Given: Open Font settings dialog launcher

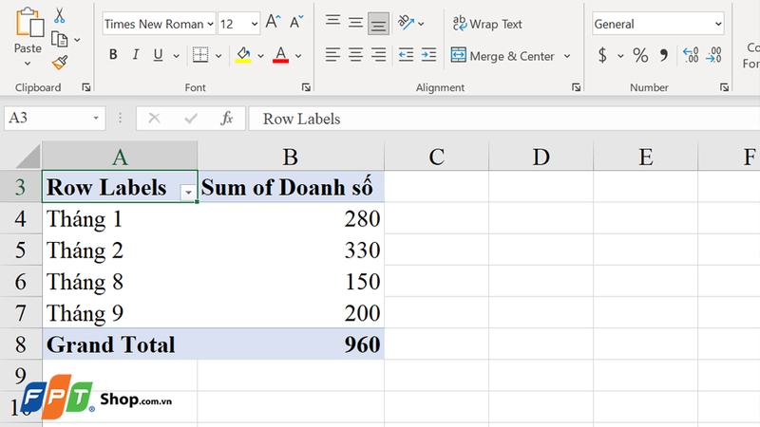Looking at the screenshot, I should click(x=306, y=87).
